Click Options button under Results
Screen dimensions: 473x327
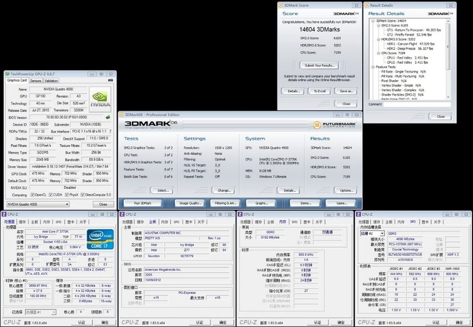346,190
